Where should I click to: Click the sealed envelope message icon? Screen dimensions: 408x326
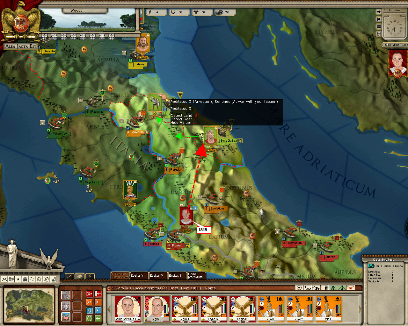pos(350,288)
